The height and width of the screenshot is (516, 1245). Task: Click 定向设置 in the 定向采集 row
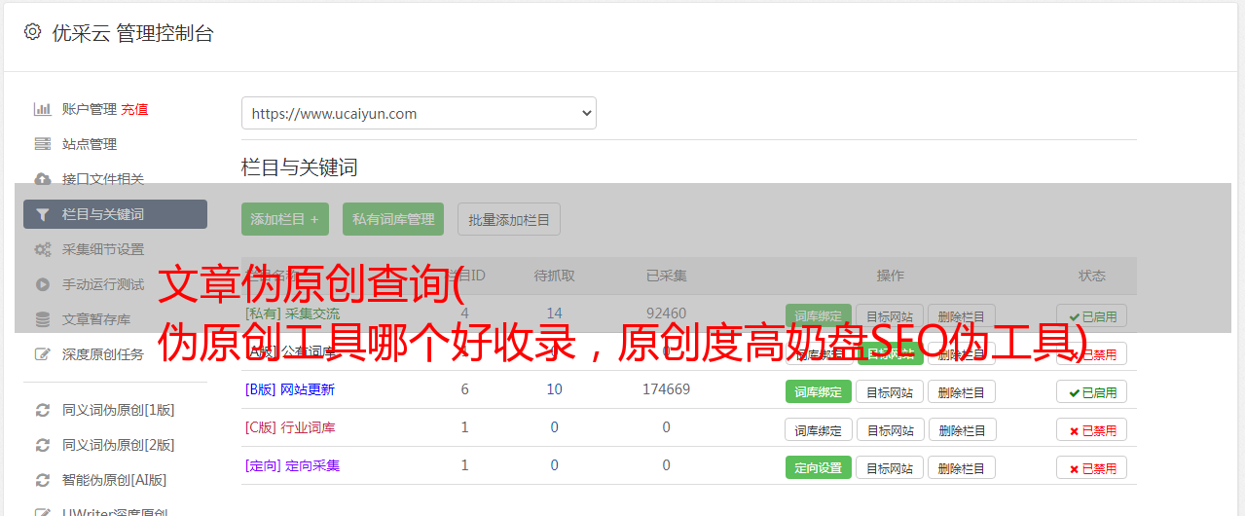tap(819, 467)
